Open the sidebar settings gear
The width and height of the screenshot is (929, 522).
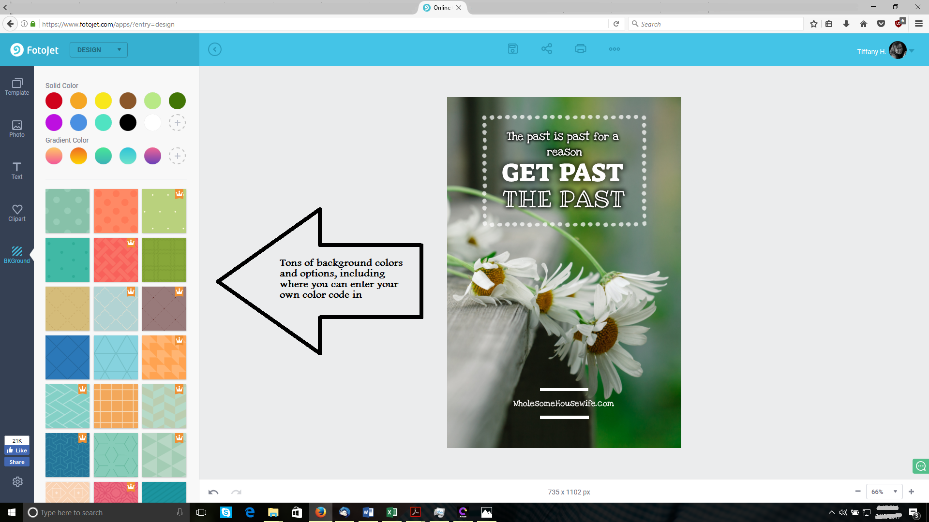coord(17,481)
